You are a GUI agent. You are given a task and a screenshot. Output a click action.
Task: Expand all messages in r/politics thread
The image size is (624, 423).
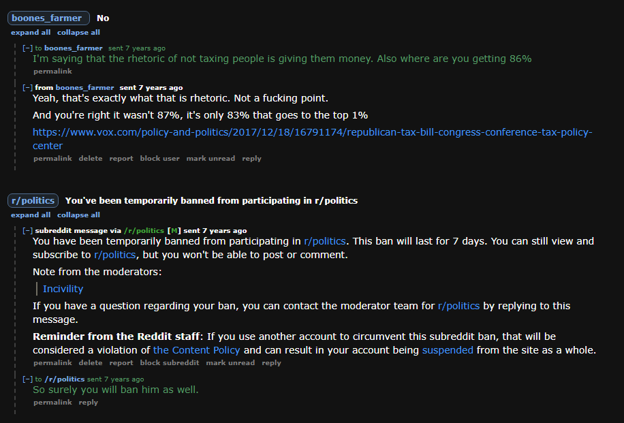click(x=31, y=215)
